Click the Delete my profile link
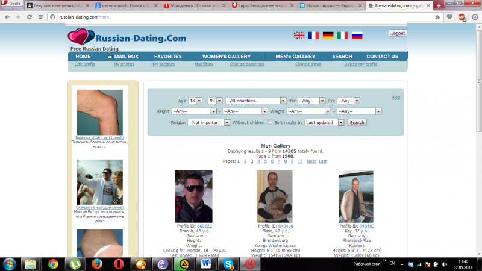This screenshot has width=482, height=271. pyautogui.click(x=360, y=64)
